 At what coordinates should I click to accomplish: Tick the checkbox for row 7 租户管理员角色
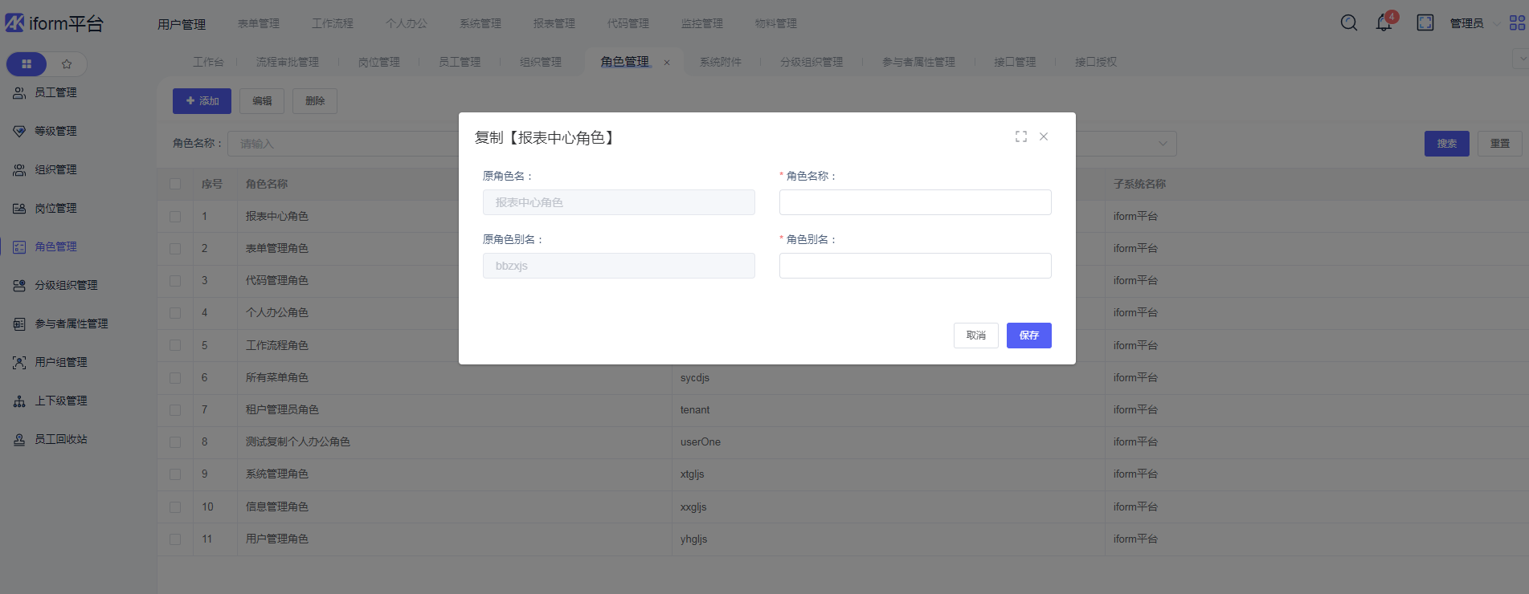175,410
